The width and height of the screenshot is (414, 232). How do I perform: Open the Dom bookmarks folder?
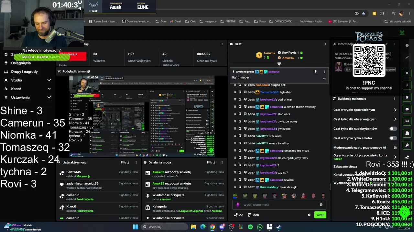click(x=161, y=22)
